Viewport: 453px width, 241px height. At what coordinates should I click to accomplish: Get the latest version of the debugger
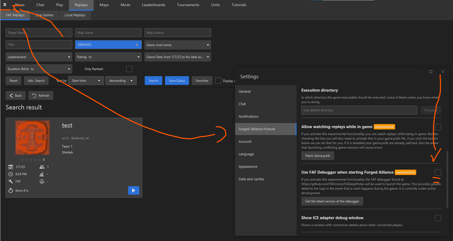(x=332, y=201)
